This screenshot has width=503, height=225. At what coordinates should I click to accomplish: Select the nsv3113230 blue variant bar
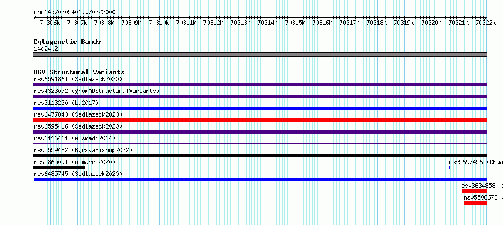(260, 108)
